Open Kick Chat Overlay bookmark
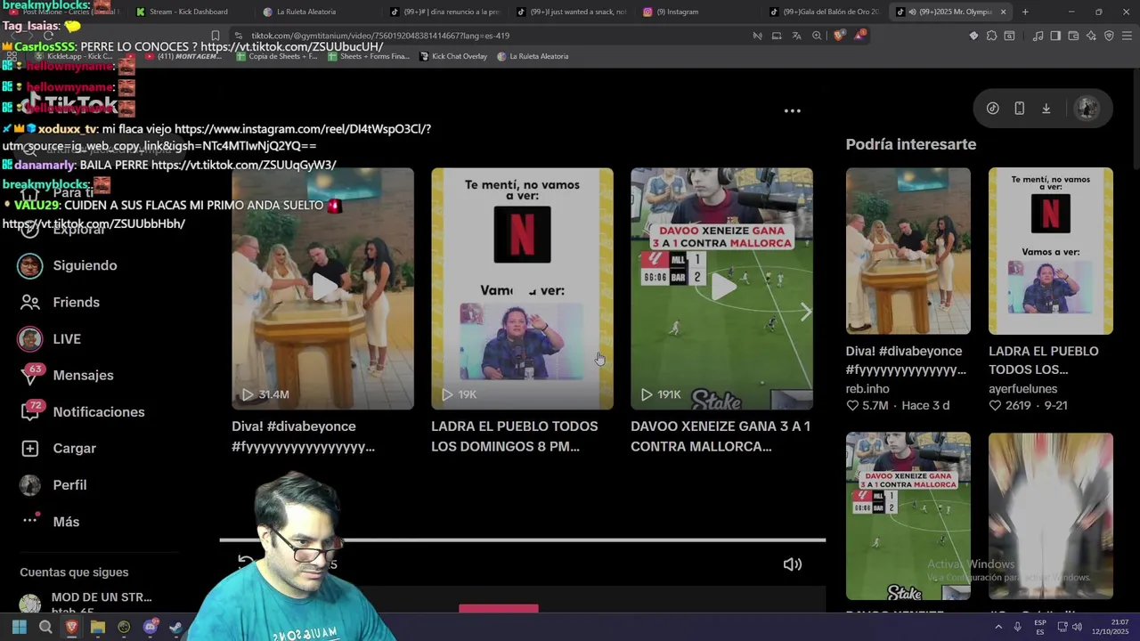1140x641 pixels. [452, 56]
